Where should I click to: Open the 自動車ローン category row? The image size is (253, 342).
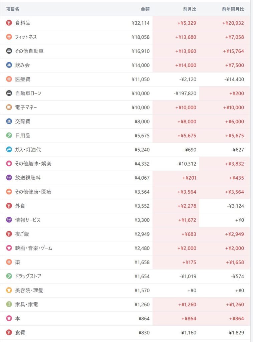[x=28, y=94]
